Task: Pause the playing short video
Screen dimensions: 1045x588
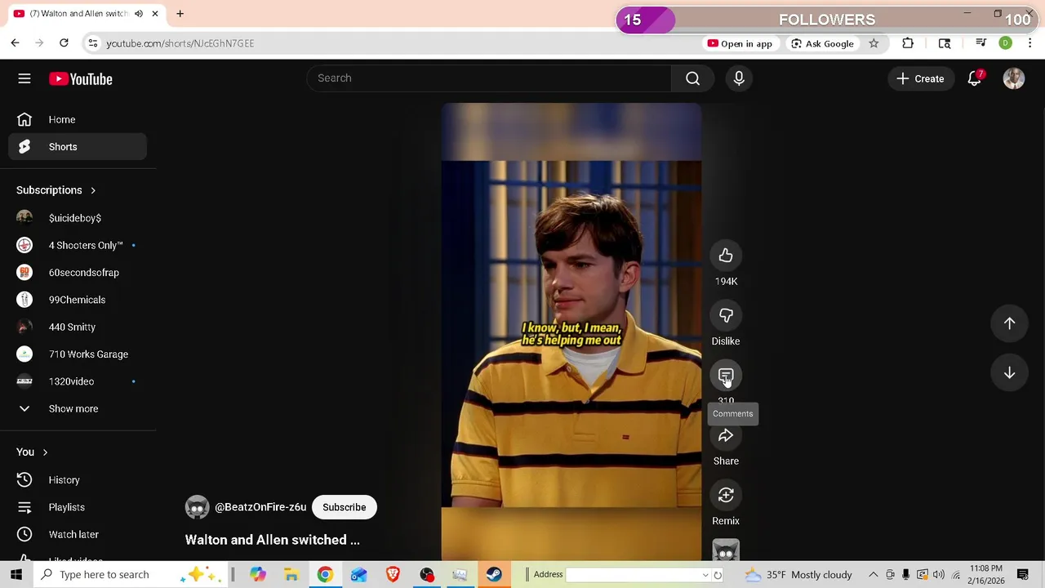Action: [x=571, y=332]
